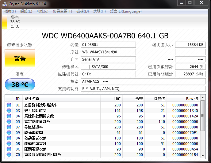Click status circle for attribute 0C
211x163 pixels.
[9, 149]
